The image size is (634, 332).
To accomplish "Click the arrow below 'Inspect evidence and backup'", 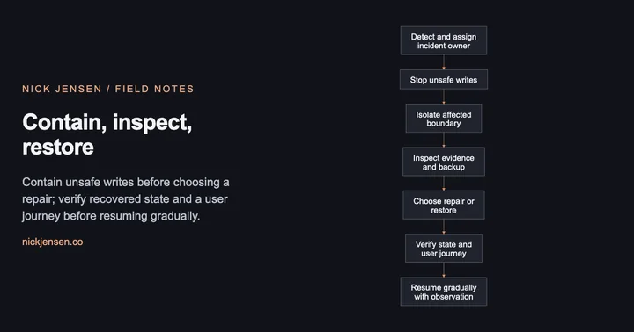I will pos(444,184).
